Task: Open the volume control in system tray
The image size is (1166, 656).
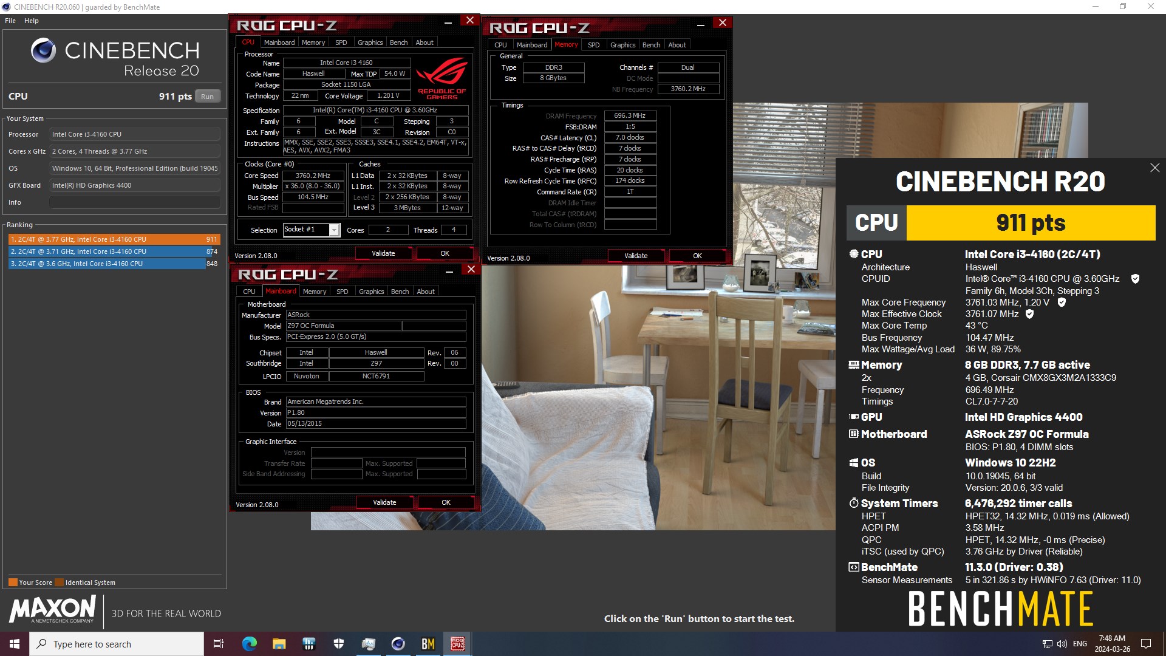Action: point(1062,644)
